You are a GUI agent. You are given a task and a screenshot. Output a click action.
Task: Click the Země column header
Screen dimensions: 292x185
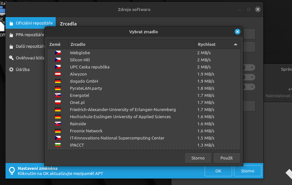[58, 44]
